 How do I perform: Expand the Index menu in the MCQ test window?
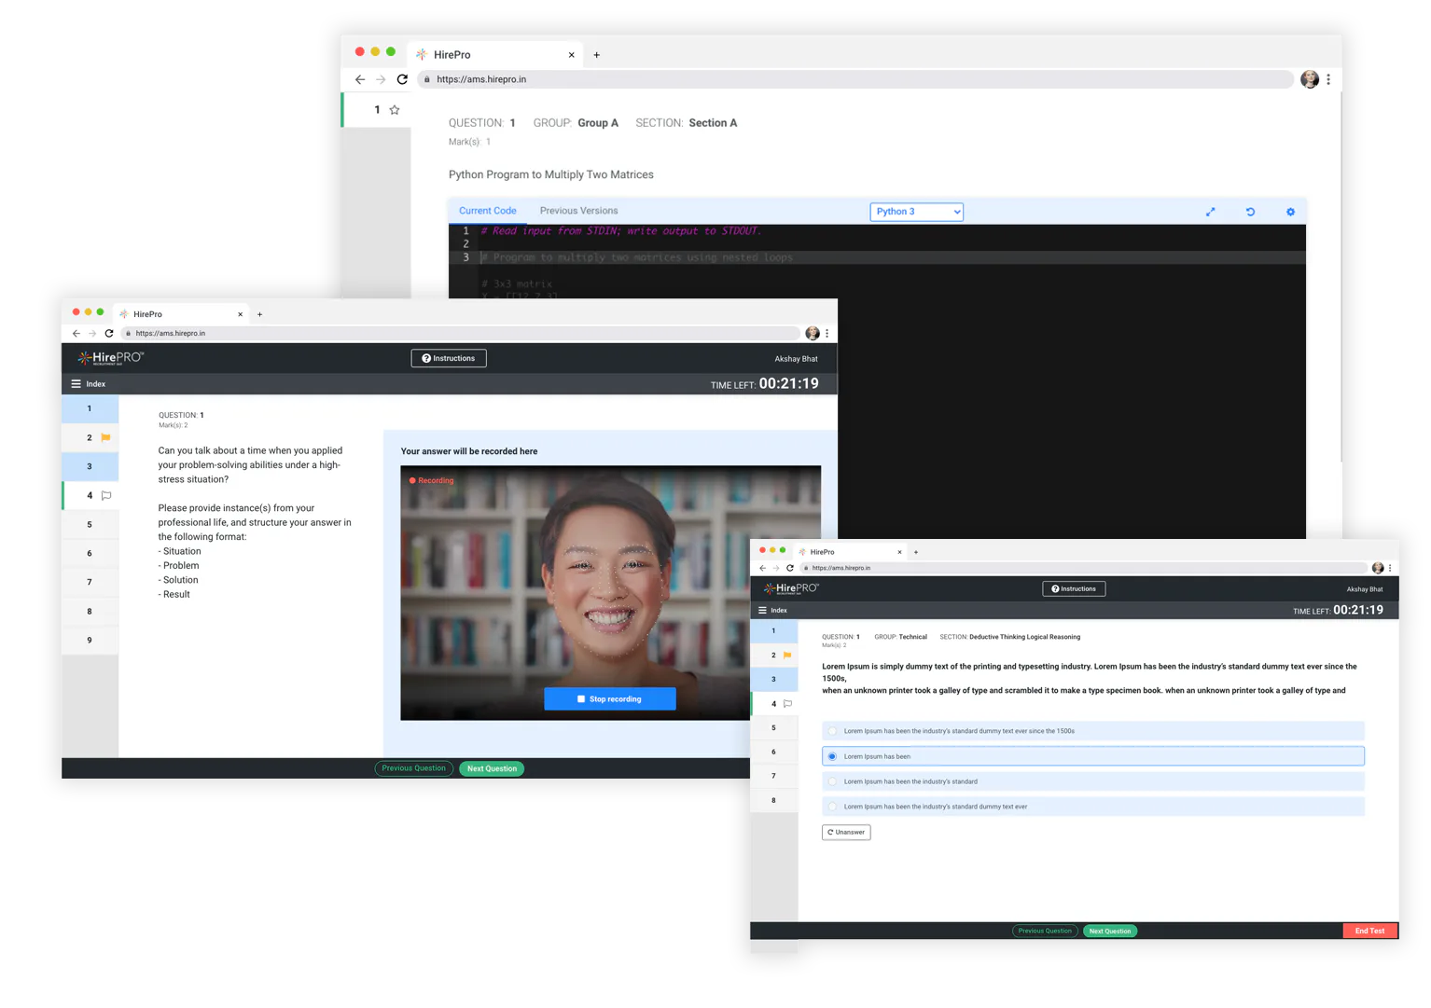[762, 611]
